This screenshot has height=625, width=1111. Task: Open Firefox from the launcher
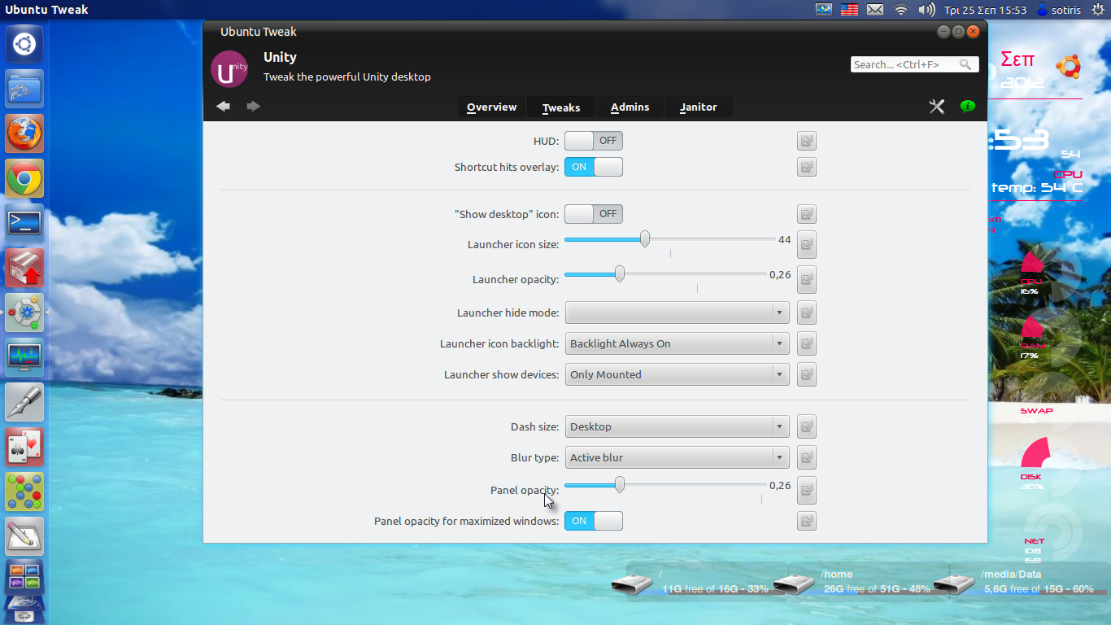[x=24, y=133]
